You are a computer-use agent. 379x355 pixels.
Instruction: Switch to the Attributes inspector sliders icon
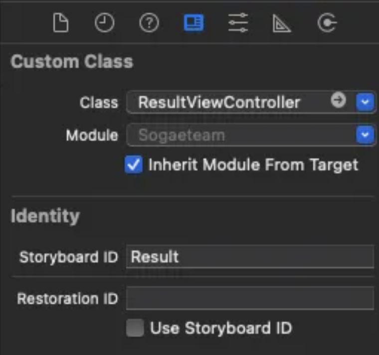pos(238,23)
